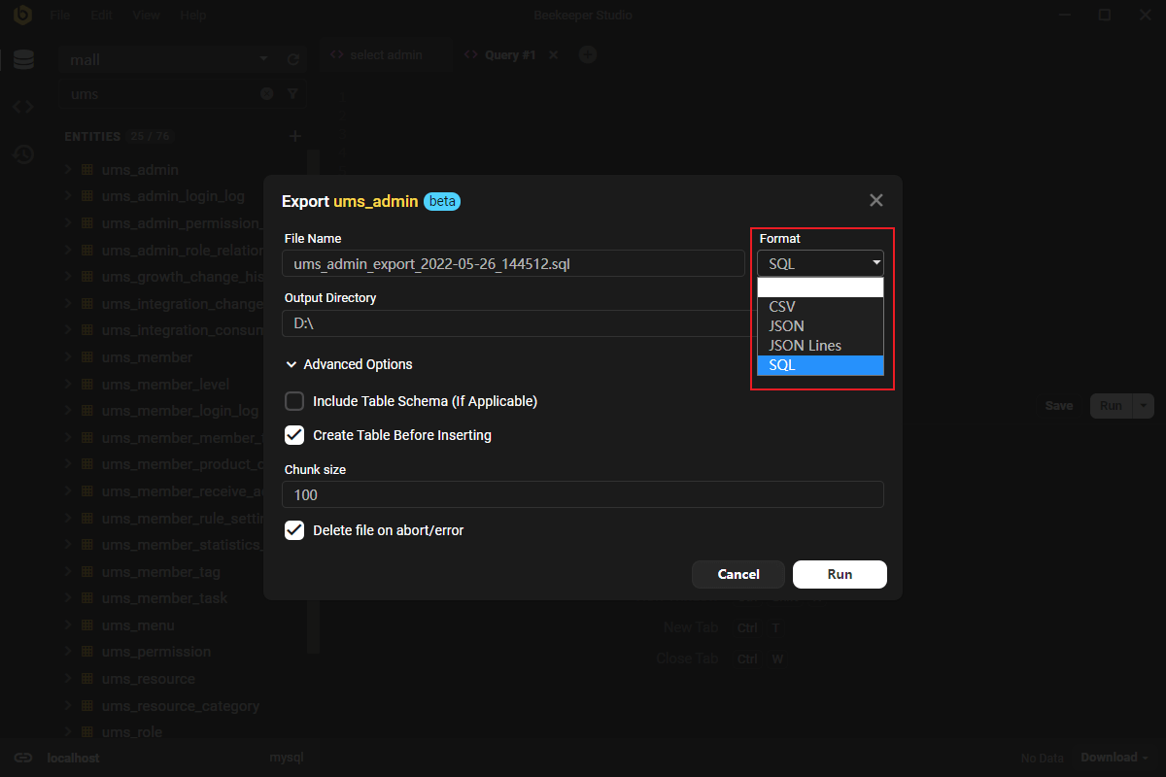Uncheck Create Table Before Inserting
Image resolution: width=1166 pixels, height=777 pixels.
[294, 435]
